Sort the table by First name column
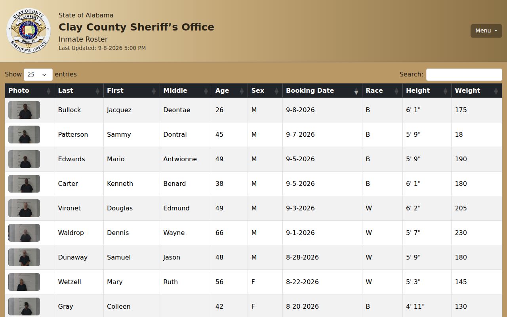 [x=132, y=91]
